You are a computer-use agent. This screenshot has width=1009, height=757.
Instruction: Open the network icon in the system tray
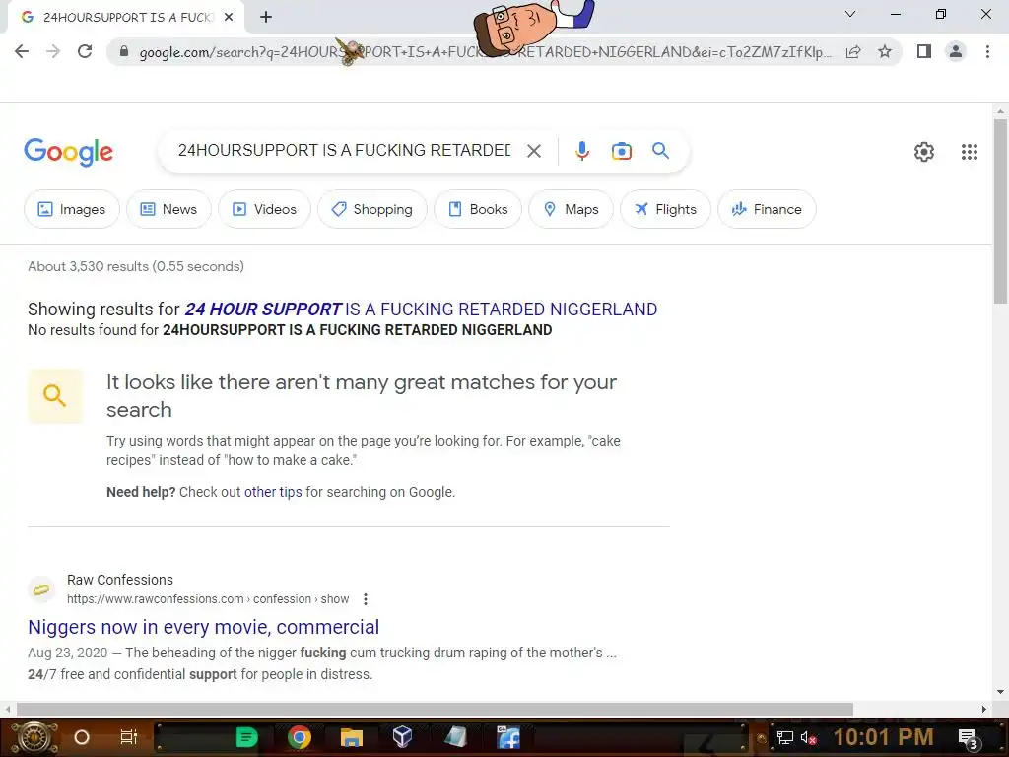point(784,737)
